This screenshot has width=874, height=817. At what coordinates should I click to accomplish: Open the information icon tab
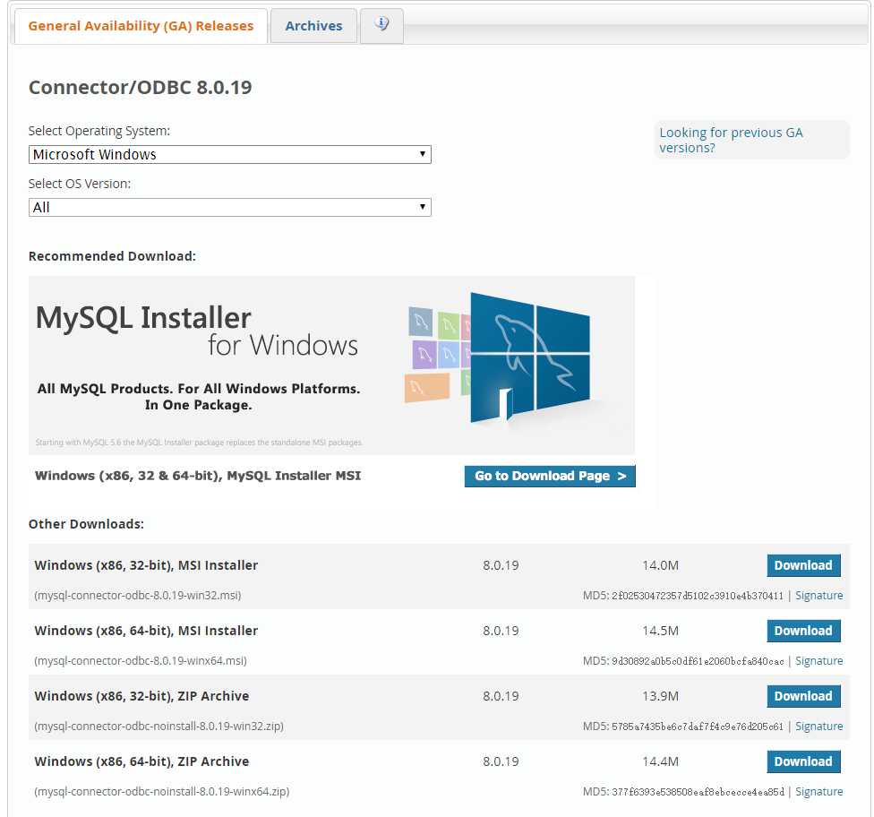tap(381, 25)
